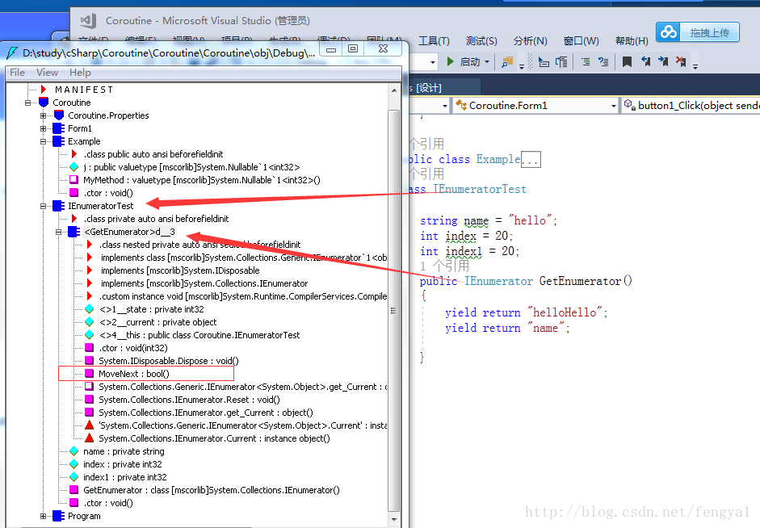Click comment selected lines toolbar icon
Image resolution: width=760 pixels, height=528 pixels.
[603, 61]
